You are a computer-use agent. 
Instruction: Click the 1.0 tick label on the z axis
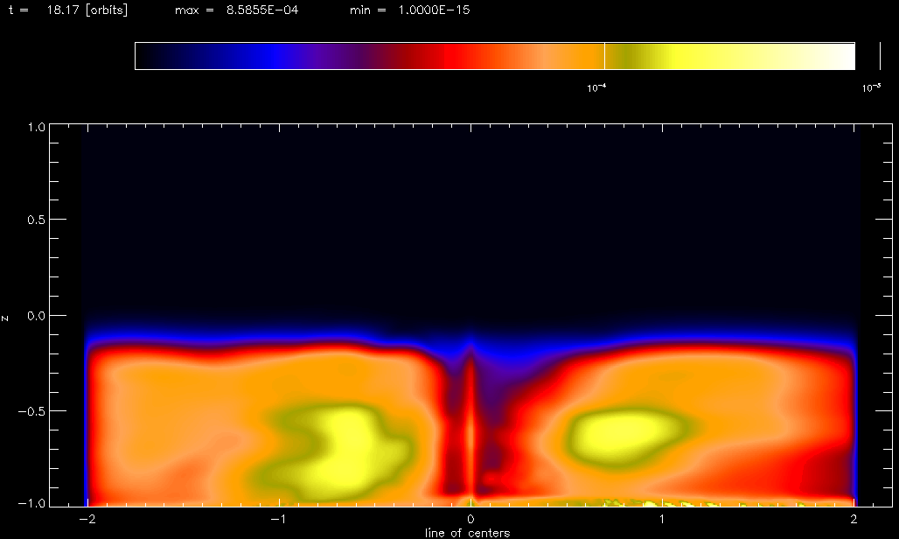point(35,127)
